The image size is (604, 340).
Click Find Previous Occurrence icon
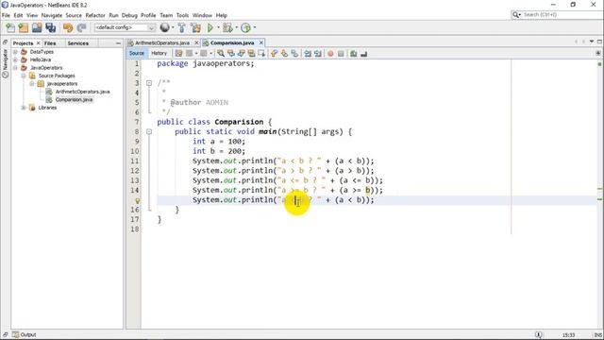pos(231,54)
